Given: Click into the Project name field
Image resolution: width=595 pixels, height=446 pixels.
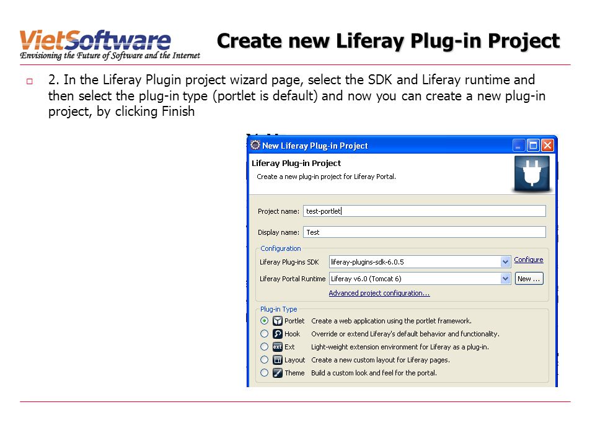Looking at the screenshot, I should (424, 211).
